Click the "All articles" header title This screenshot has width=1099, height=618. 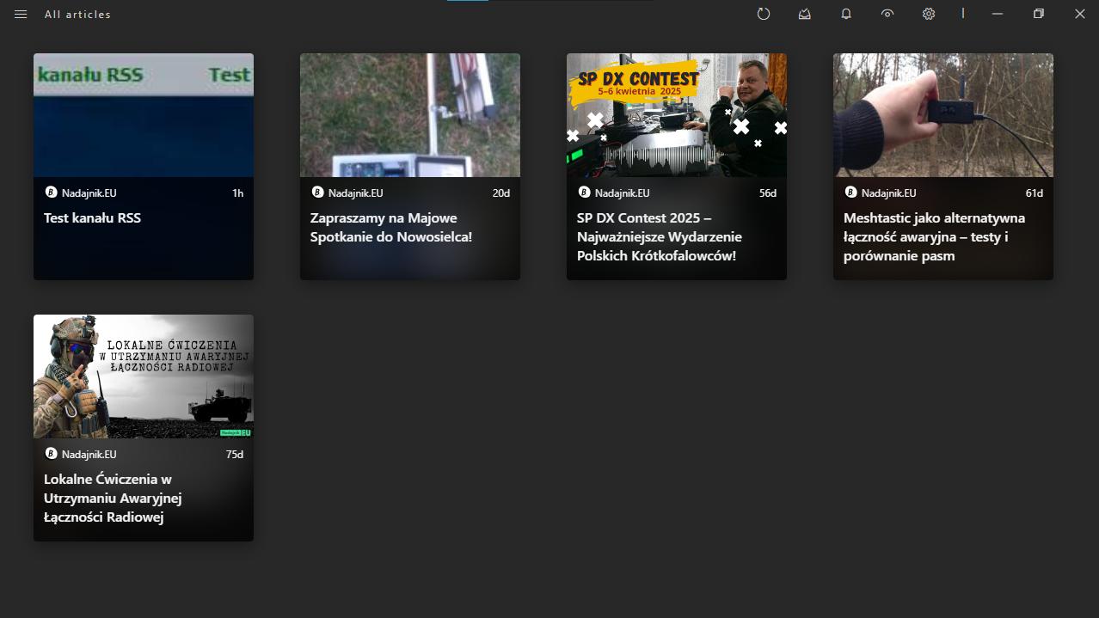(x=77, y=15)
